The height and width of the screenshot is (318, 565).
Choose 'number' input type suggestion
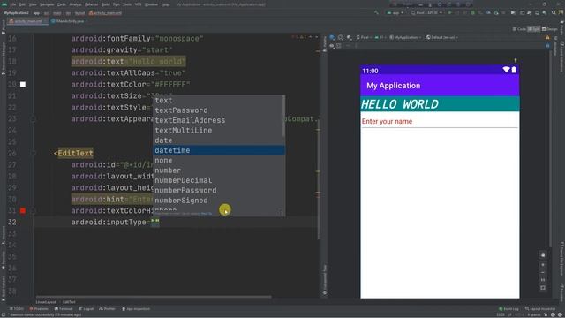tap(219, 170)
